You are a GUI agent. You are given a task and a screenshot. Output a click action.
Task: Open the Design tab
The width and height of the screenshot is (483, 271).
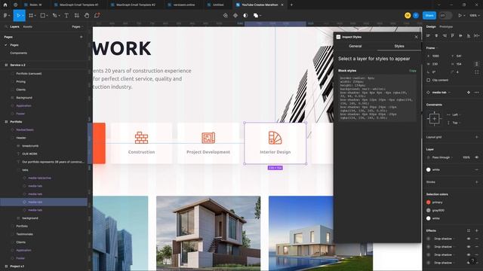(x=431, y=27)
